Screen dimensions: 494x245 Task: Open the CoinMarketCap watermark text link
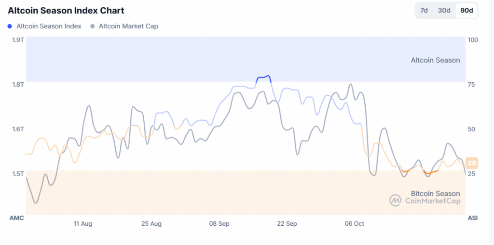[x=433, y=201]
